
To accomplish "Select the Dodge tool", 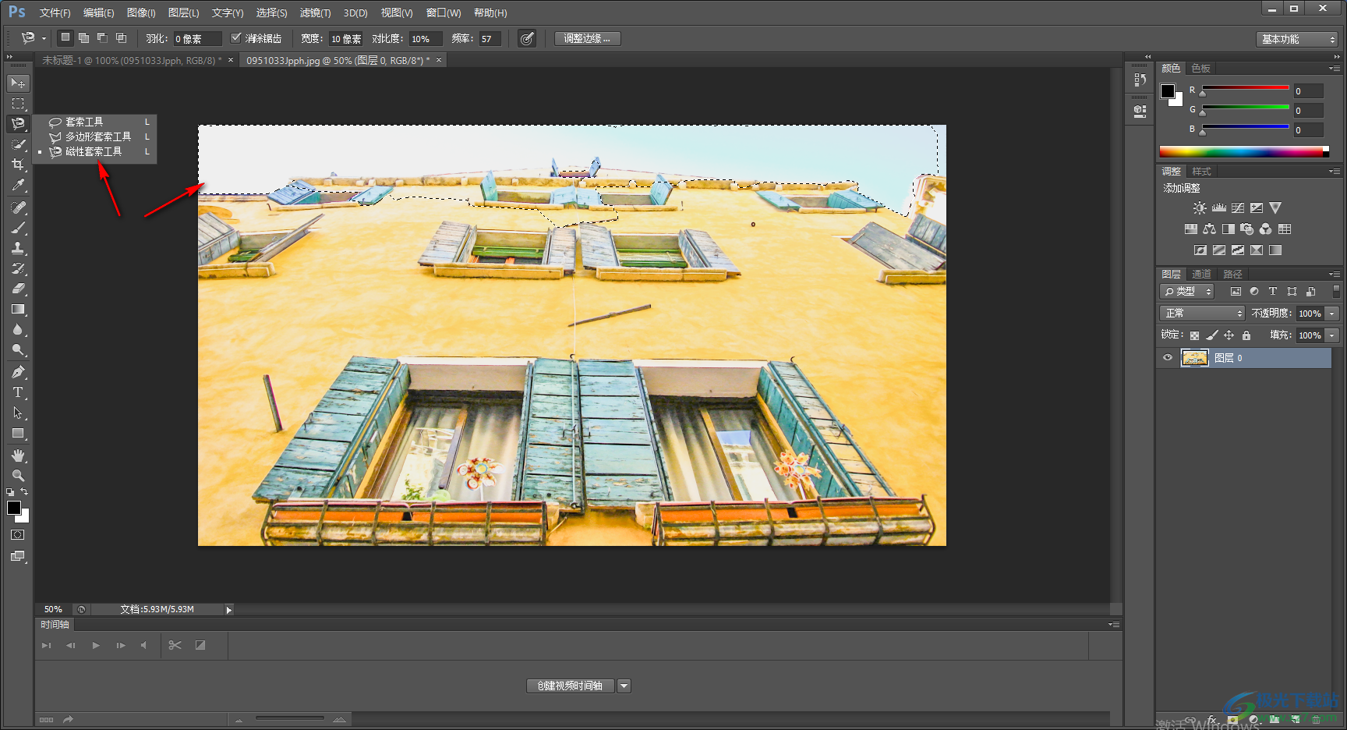I will (x=18, y=349).
